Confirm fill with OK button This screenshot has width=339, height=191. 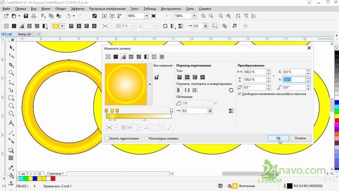click(x=278, y=138)
